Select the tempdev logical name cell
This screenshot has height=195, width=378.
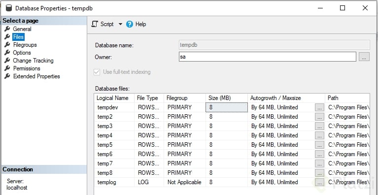[114, 107]
